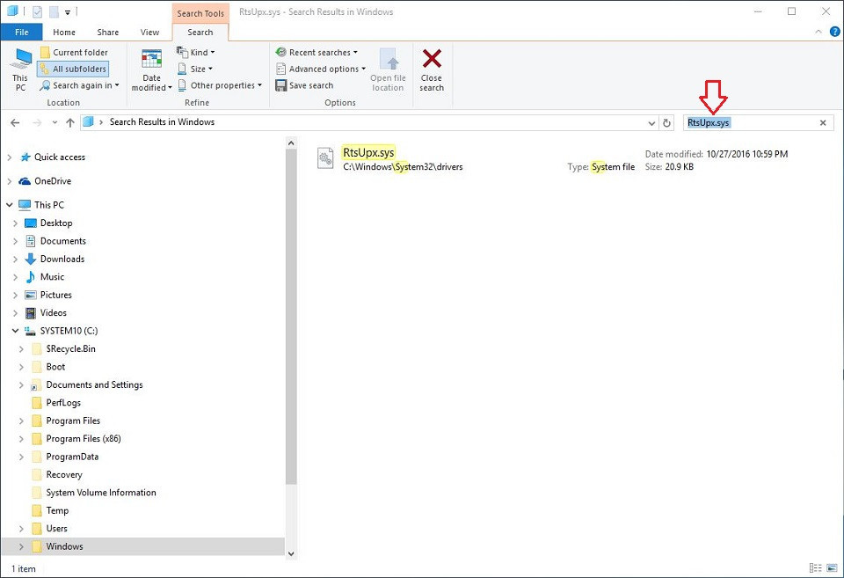Open Search again in dropdown
This screenshot has width=844, height=578.
[x=79, y=85]
